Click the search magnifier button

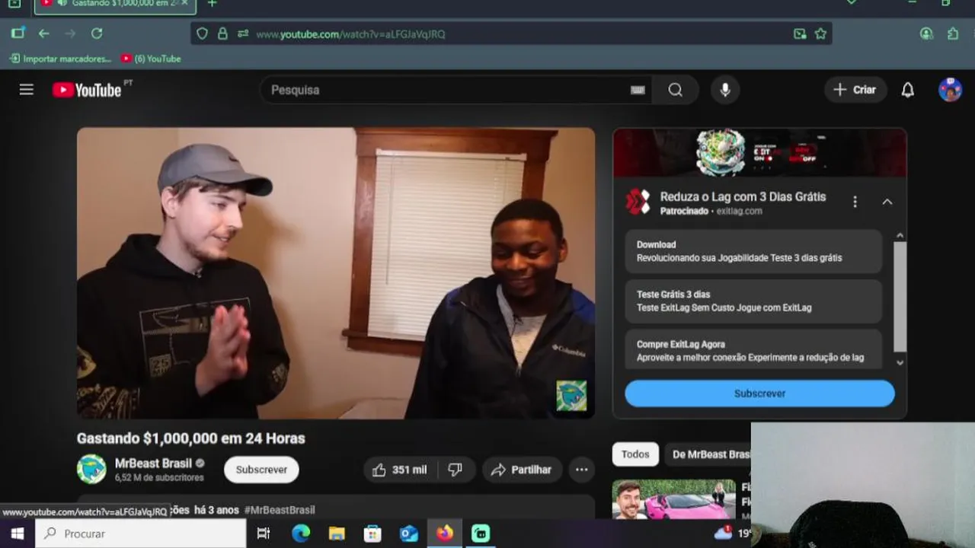[676, 90]
